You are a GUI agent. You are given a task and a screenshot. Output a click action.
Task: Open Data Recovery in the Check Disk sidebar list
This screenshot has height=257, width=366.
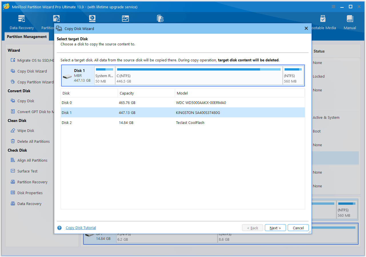(x=26, y=204)
